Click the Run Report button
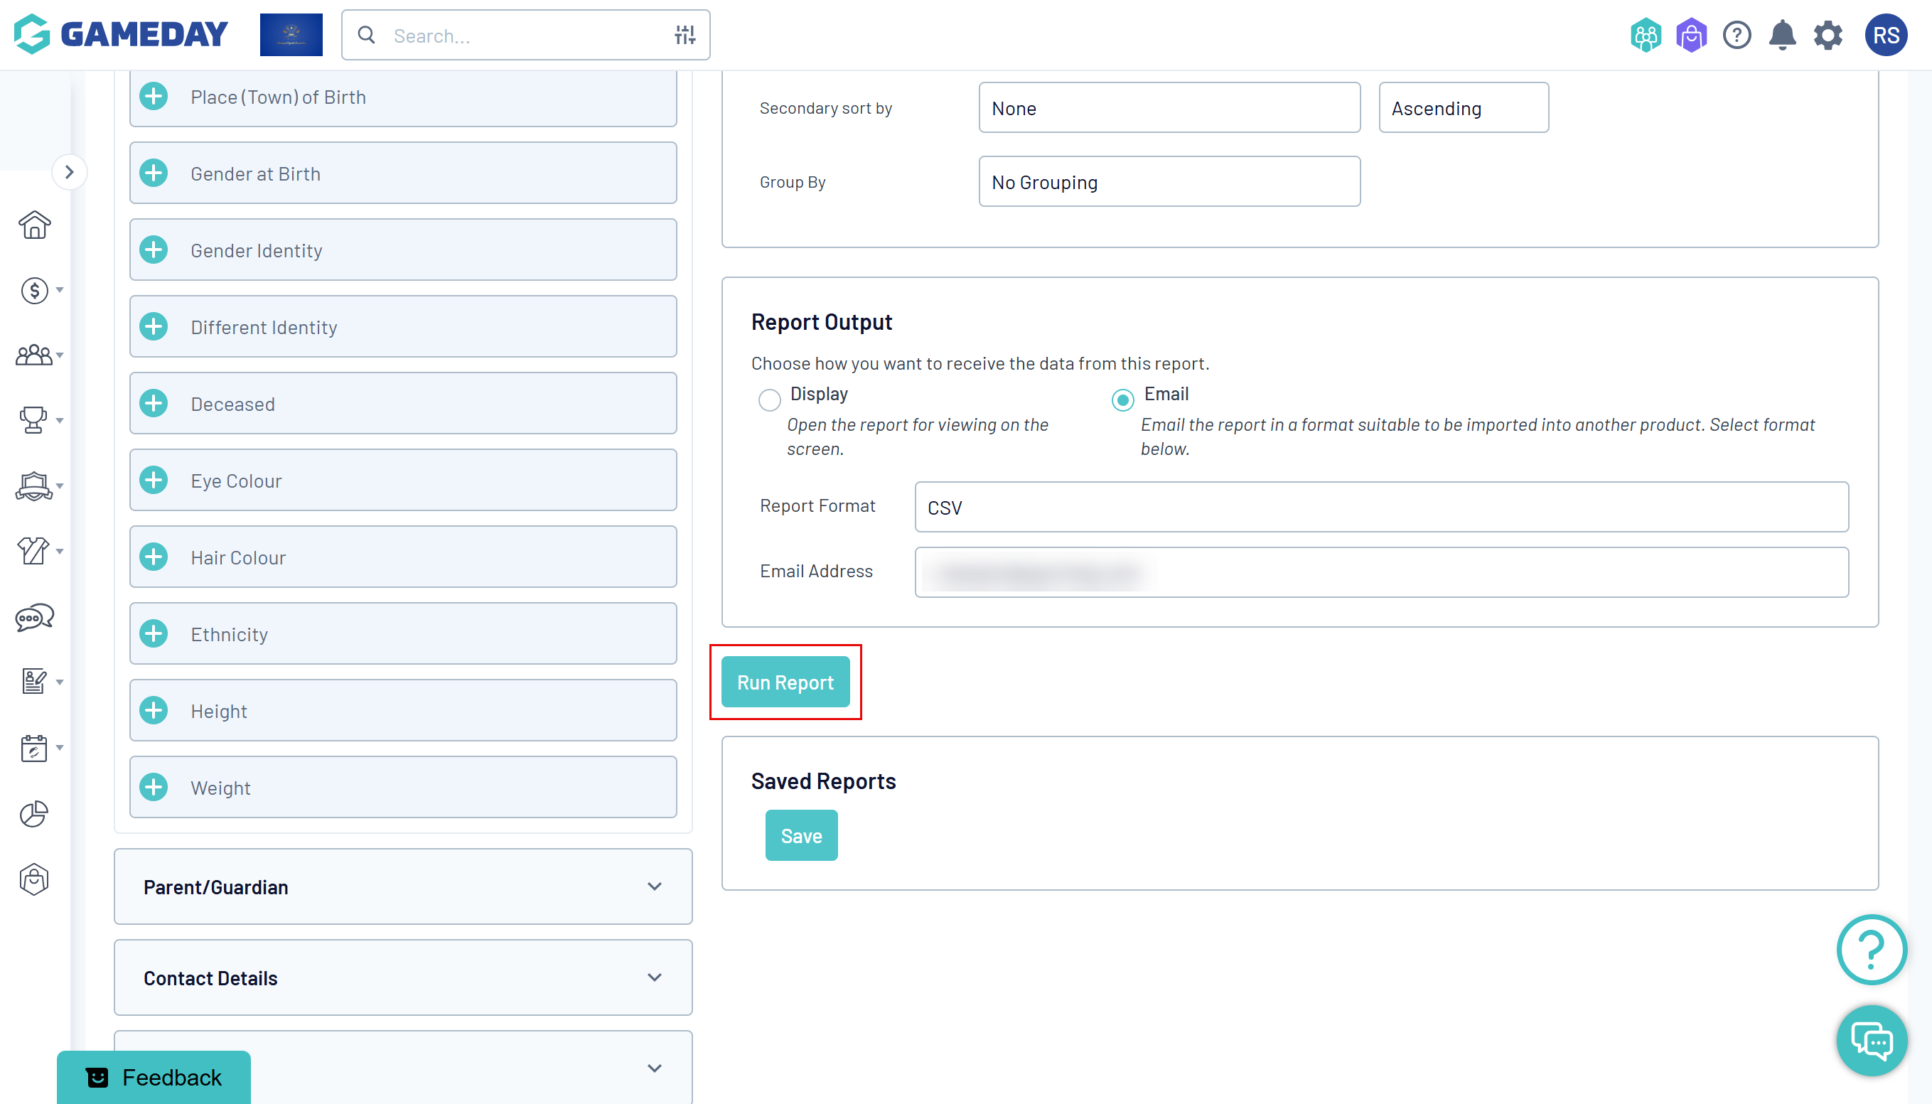The image size is (1932, 1104). point(785,682)
